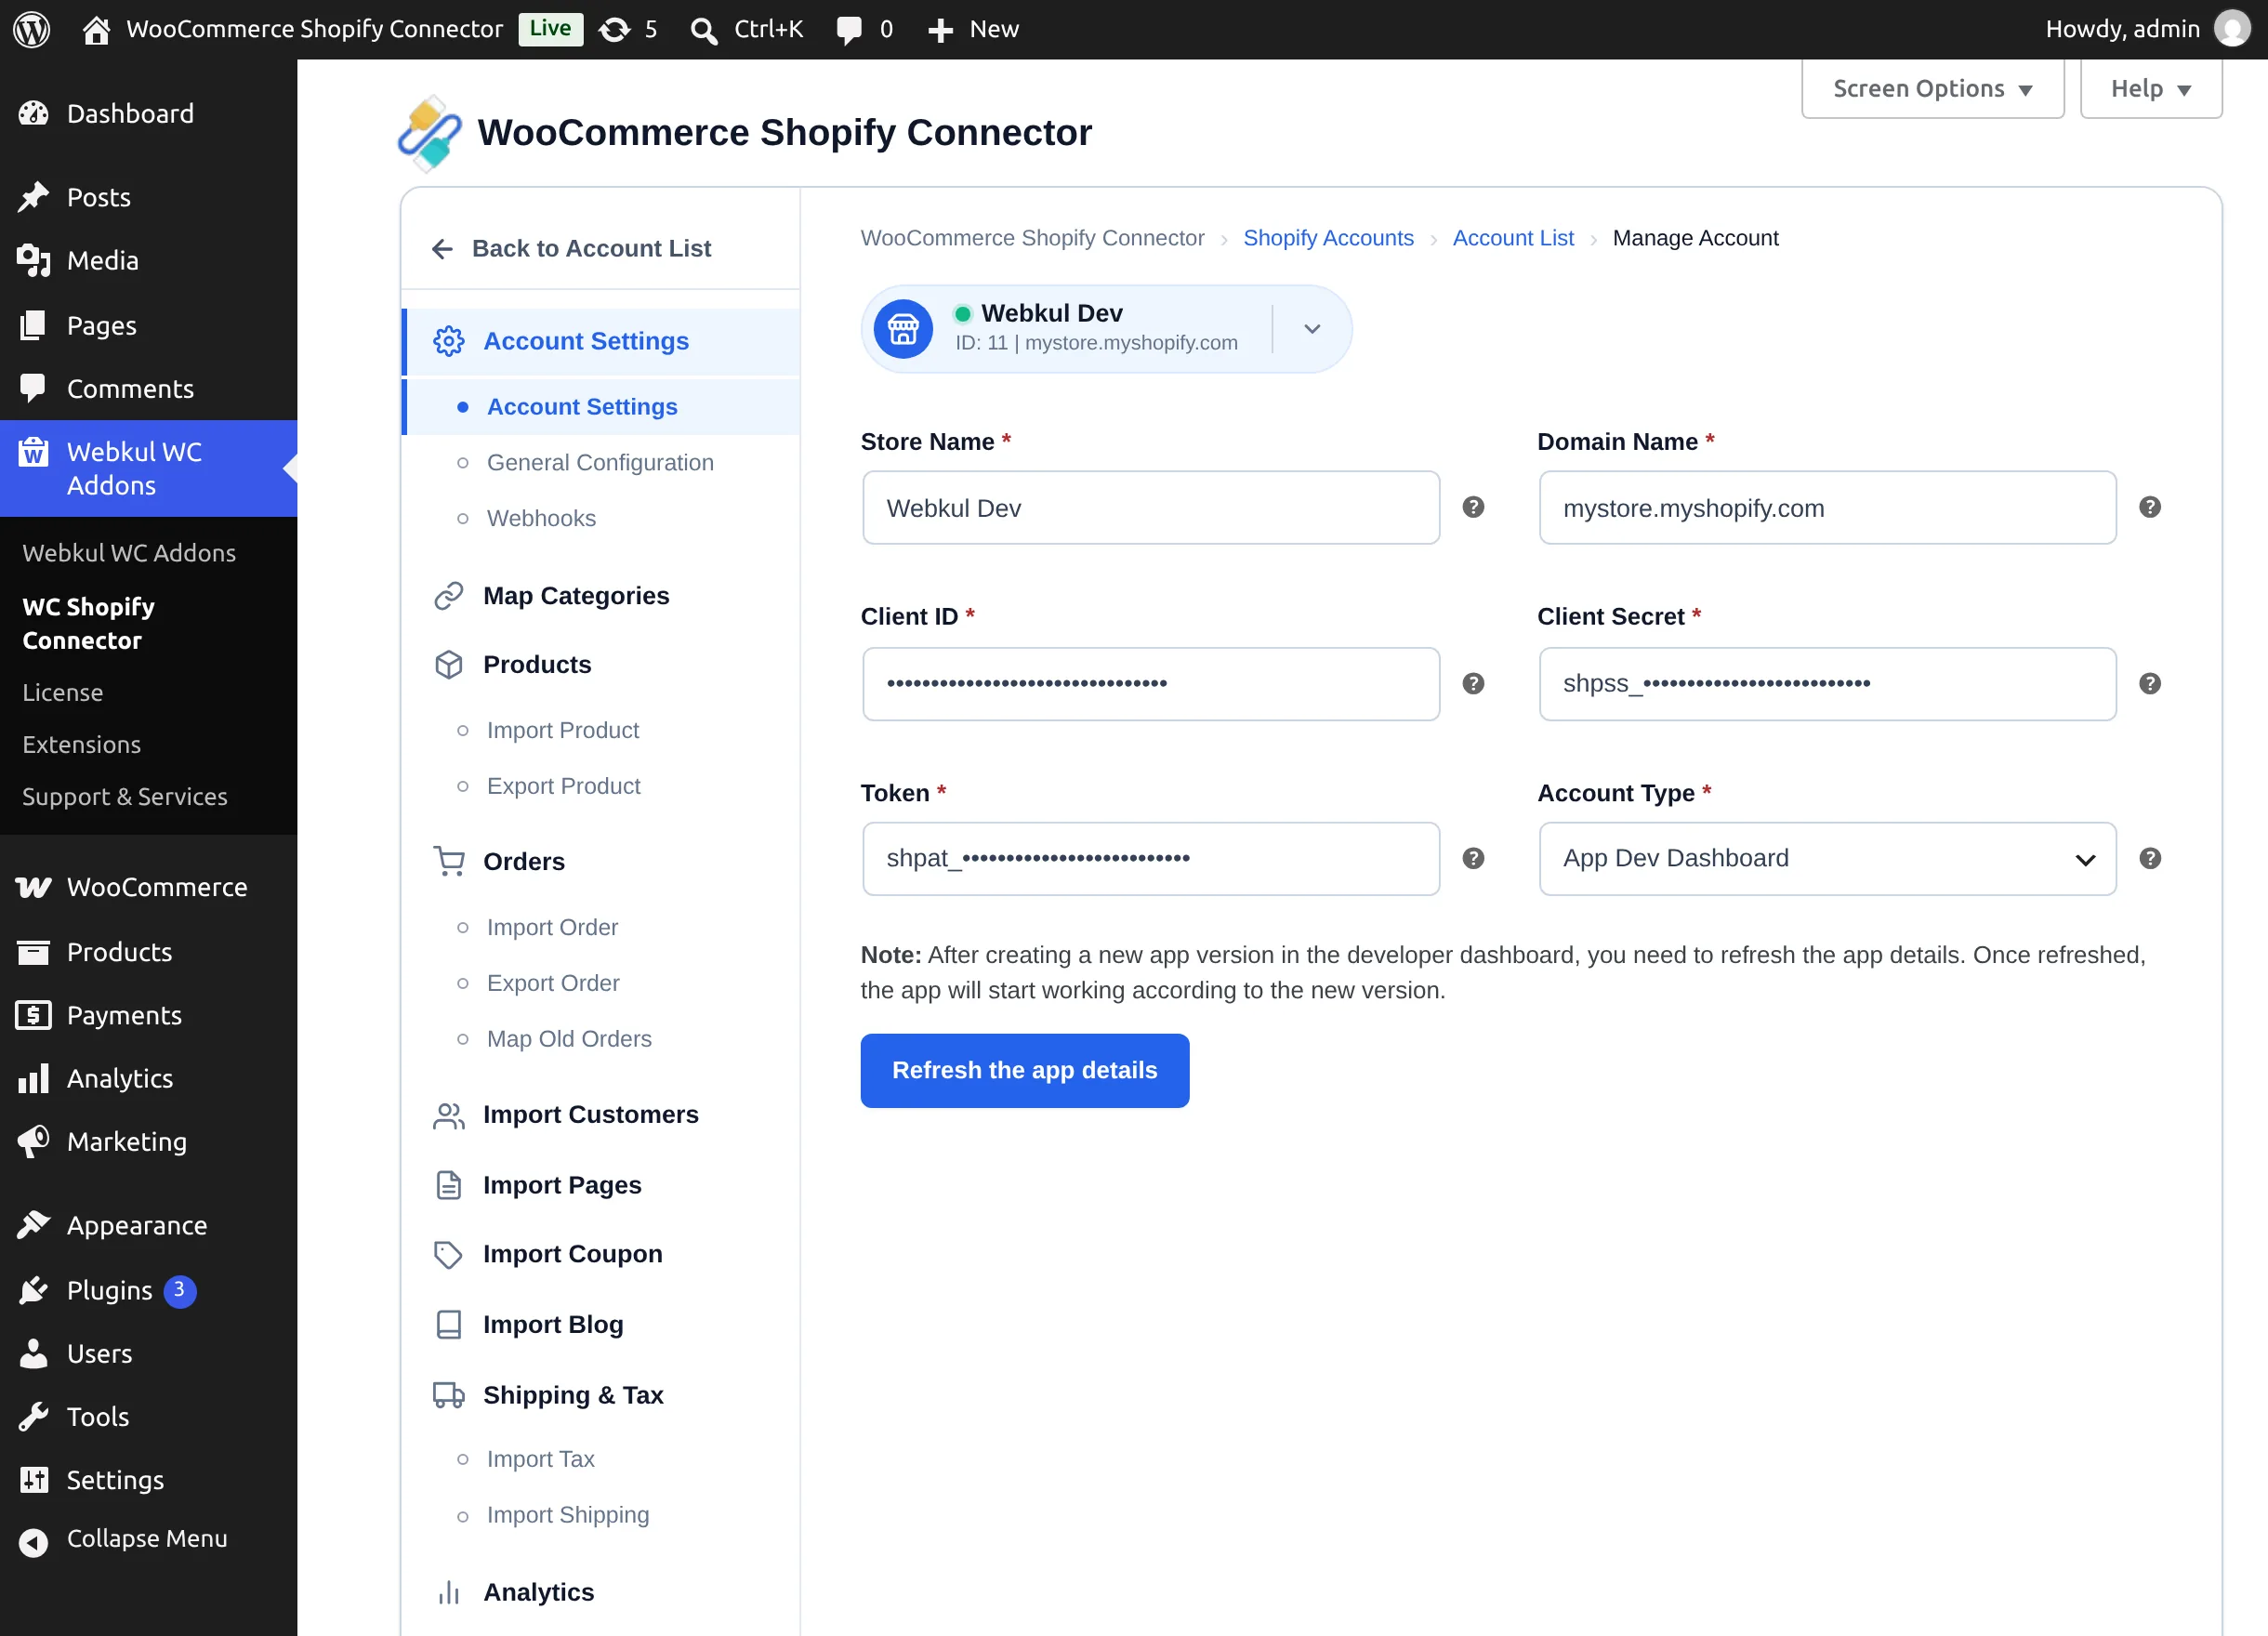This screenshot has width=2268, height=1636.
Task: Follow the Shopify Accounts breadcrumb link
Action: 1328,238
